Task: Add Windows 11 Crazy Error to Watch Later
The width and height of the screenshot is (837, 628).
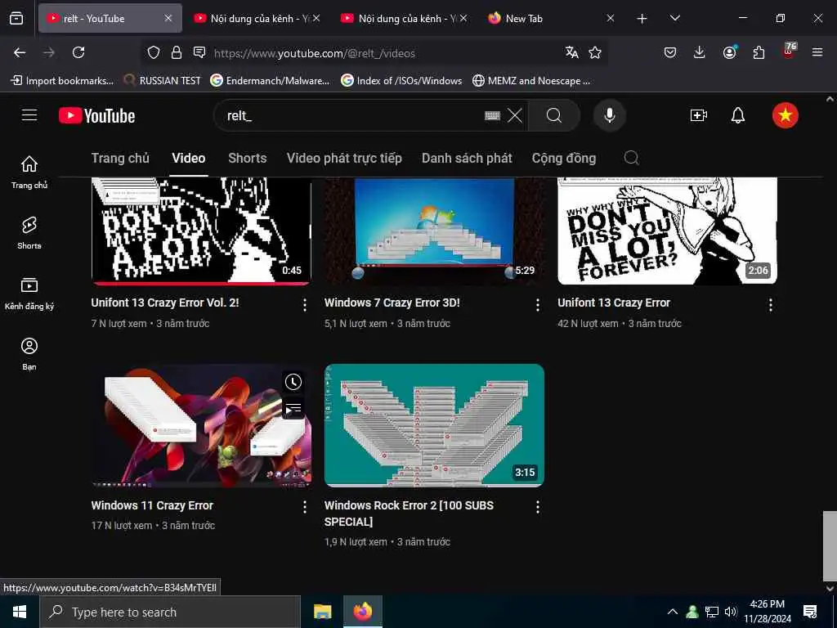Action: 293,382
